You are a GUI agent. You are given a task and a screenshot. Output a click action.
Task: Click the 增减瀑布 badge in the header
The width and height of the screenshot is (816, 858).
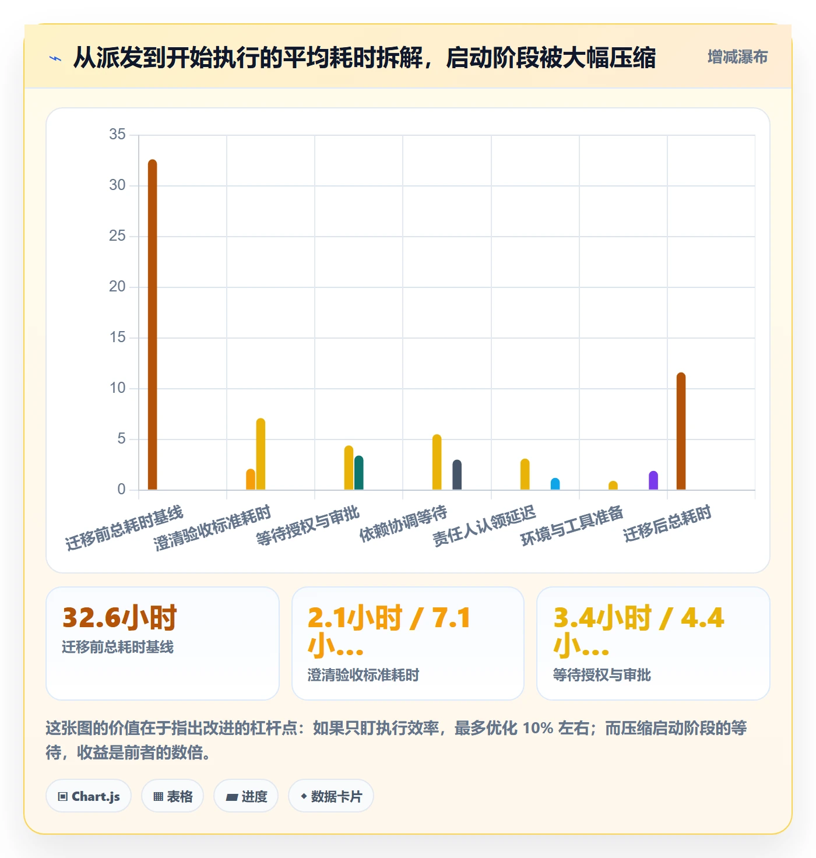pyautogui.click(x=737, y=57)
